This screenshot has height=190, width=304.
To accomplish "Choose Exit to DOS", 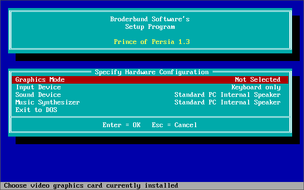I will coord(36,110).
